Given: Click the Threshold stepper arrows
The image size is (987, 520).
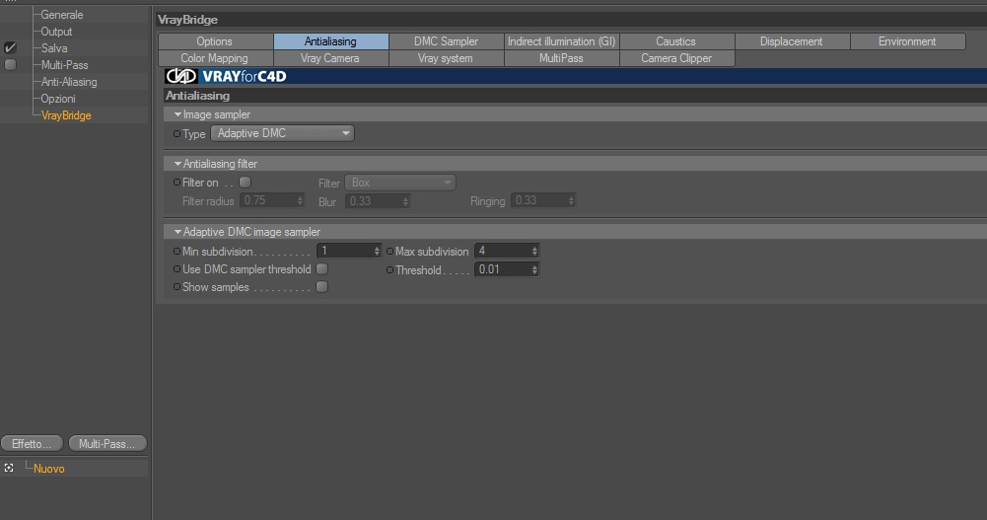Looking at the screenshot, I should [x=534, y=269].
